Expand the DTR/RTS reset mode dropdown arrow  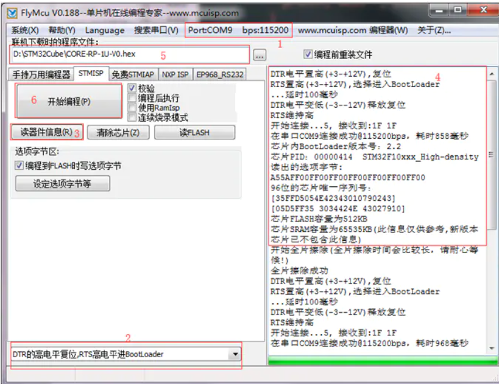[x=235, y=354]
